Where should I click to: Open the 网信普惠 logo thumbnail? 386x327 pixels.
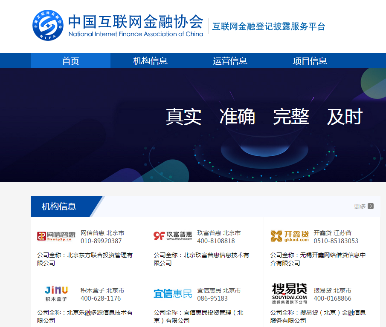tap(56, 236)
